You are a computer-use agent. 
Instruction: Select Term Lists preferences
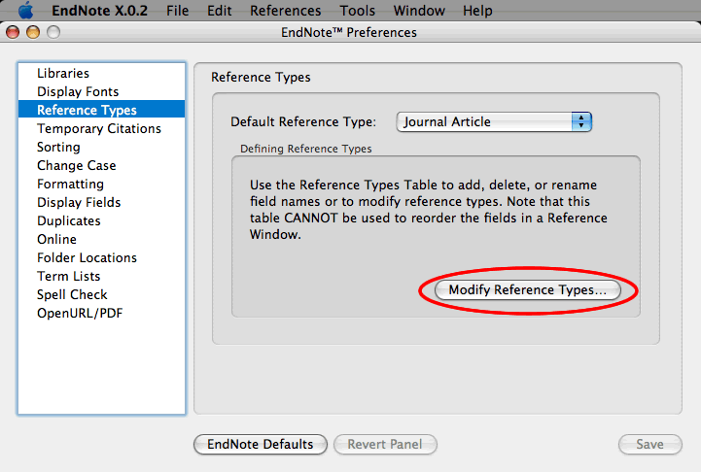101,277
